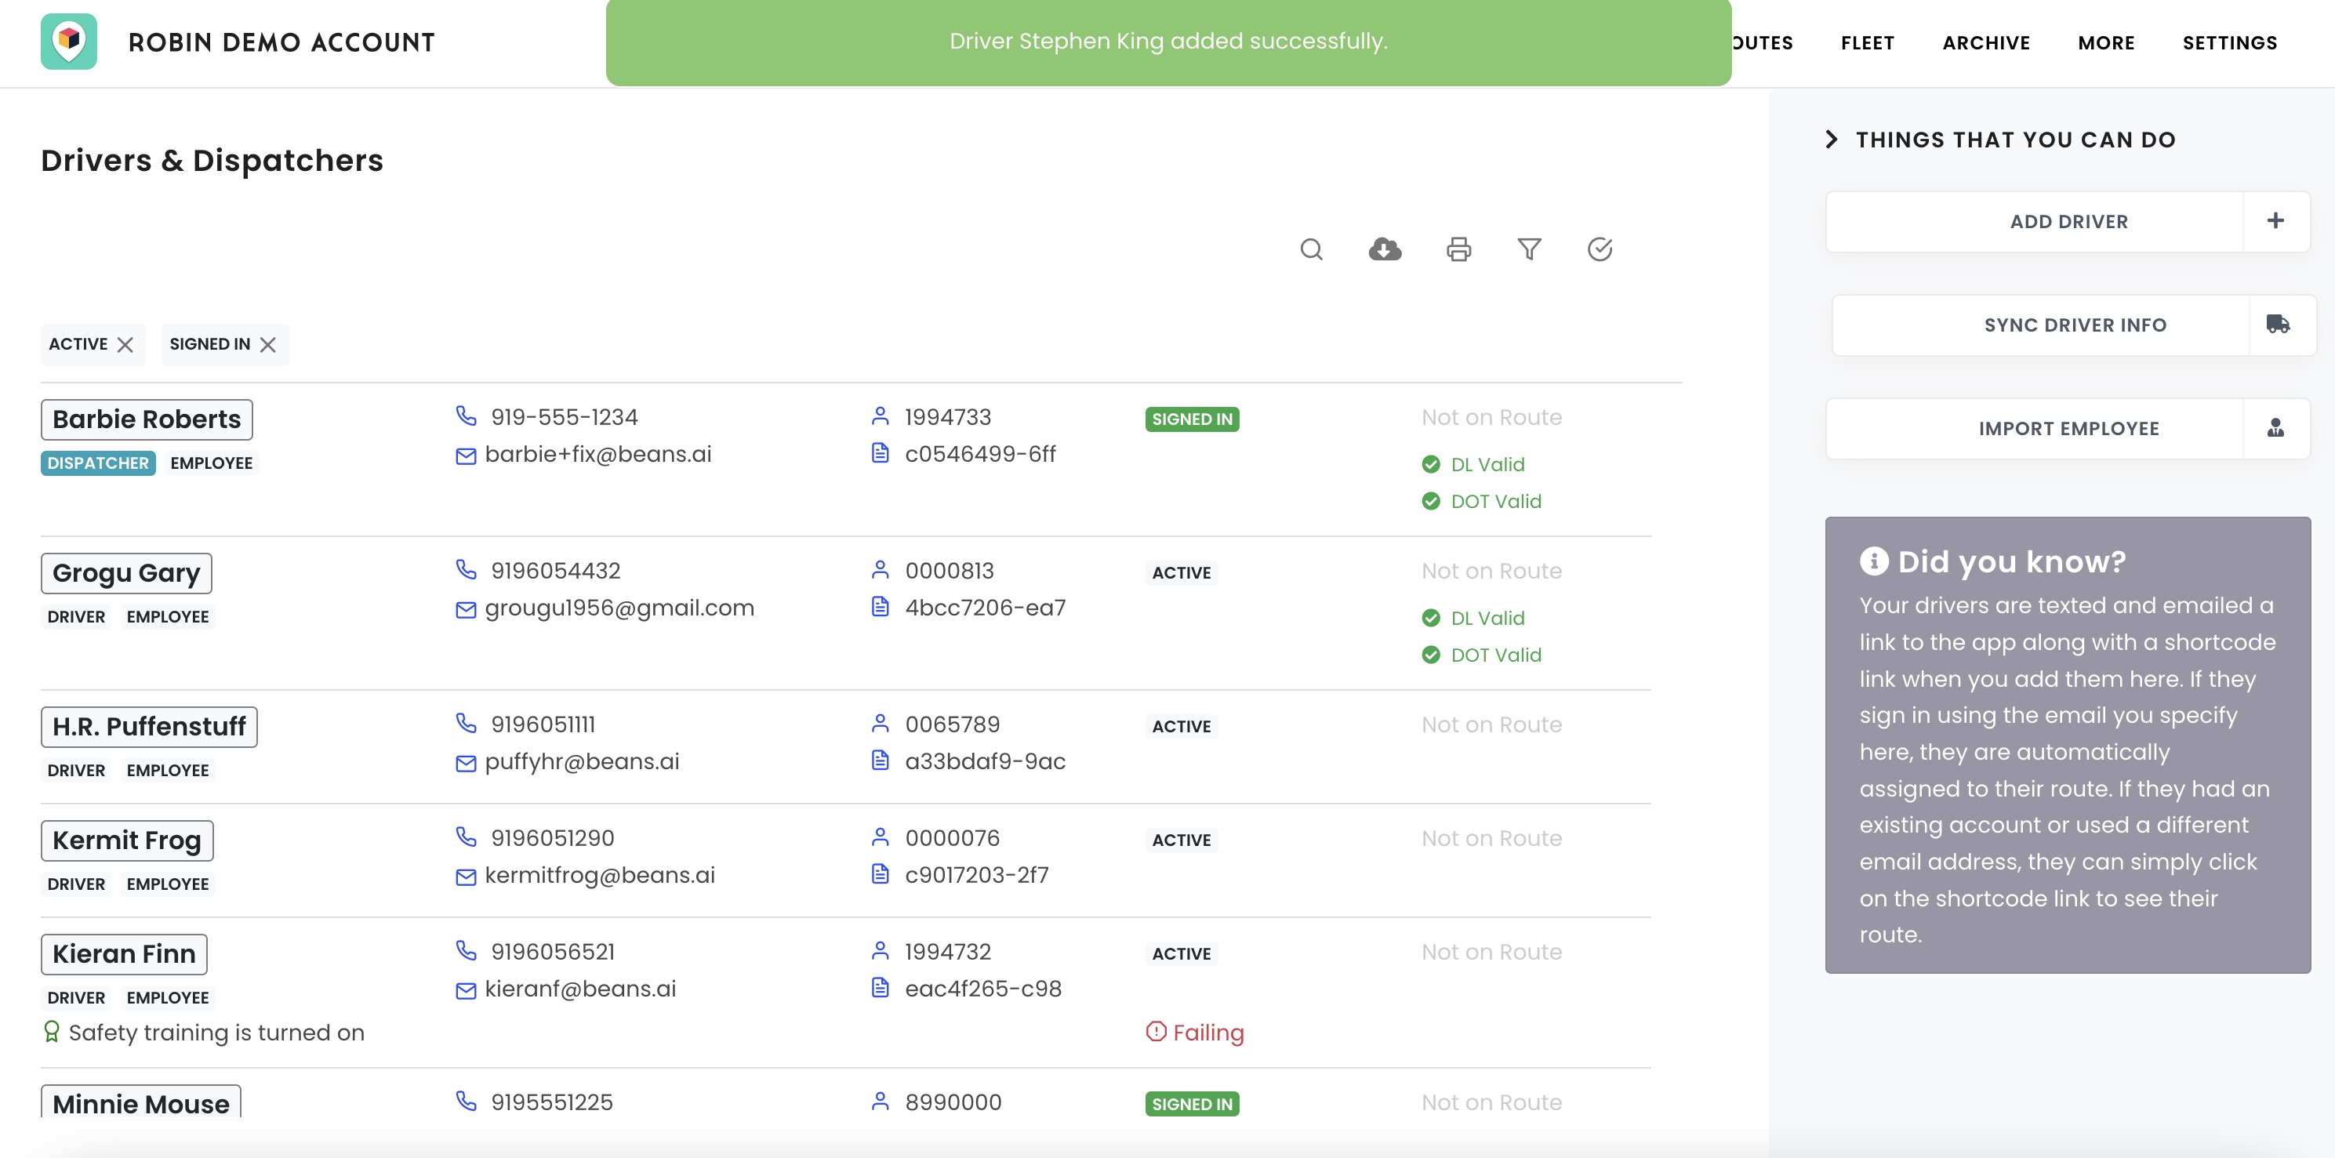Screen dimensions: 2335x1158
Task: Click the Add Driver button
Action: tap(2068, 221)
